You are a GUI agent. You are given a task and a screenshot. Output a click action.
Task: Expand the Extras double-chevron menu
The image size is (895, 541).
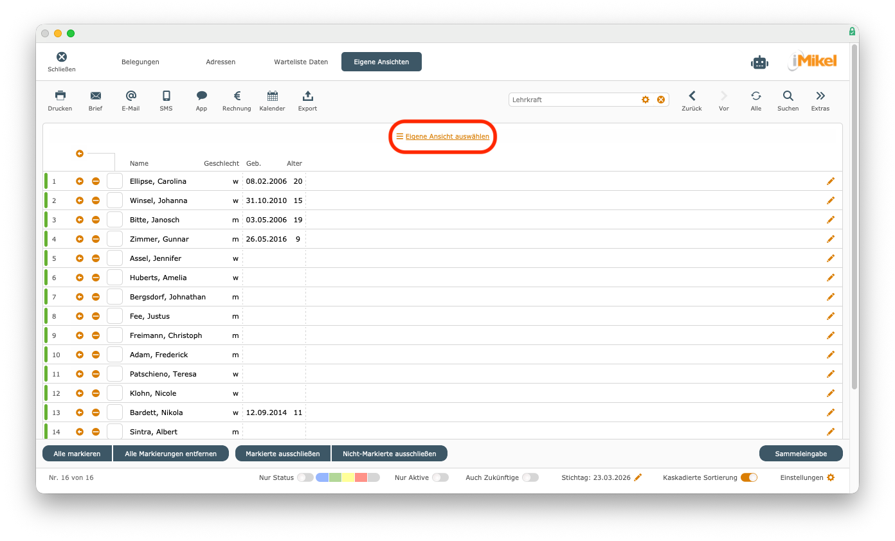(x=820, y=96)
